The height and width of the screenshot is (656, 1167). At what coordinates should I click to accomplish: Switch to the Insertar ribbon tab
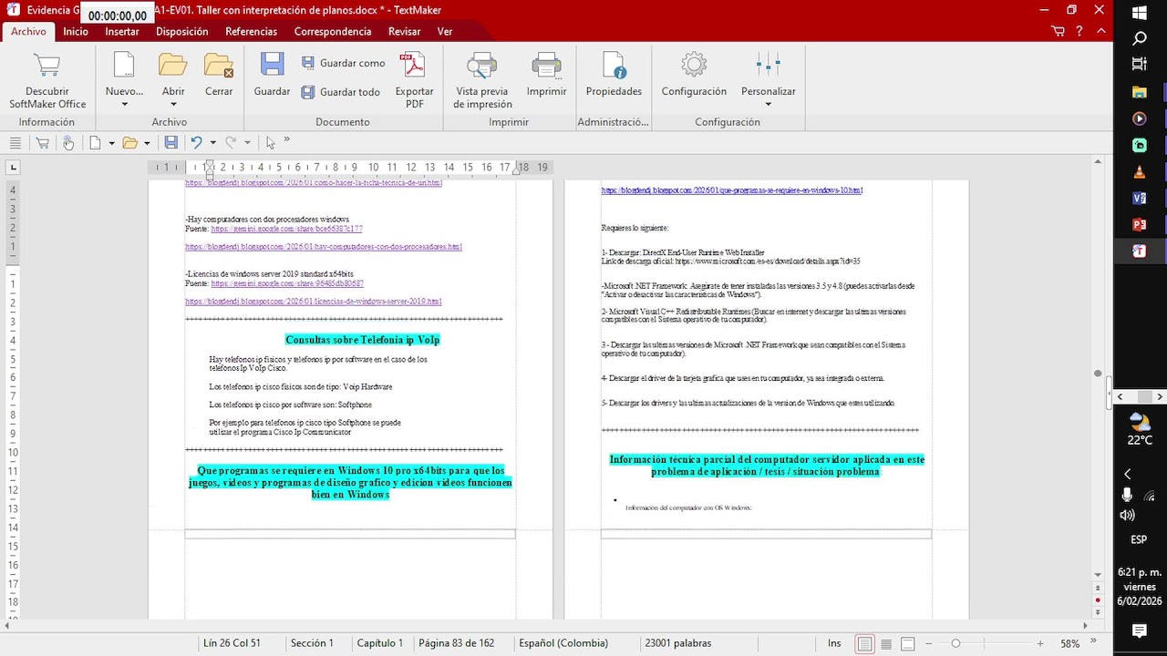tap(122, 31)
